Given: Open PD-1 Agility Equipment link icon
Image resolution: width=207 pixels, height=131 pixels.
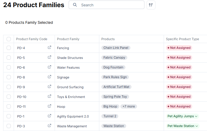Looking at the screenshot, I should [49, 116].
